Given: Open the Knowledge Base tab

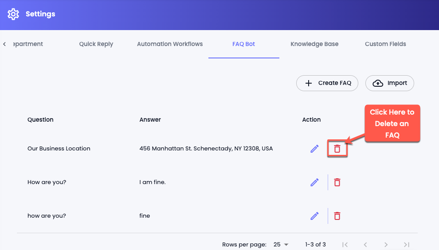Looking at the screenshot, I should click(314, 44).
